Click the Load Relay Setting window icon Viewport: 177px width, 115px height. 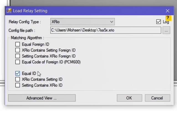coord(9,11)
